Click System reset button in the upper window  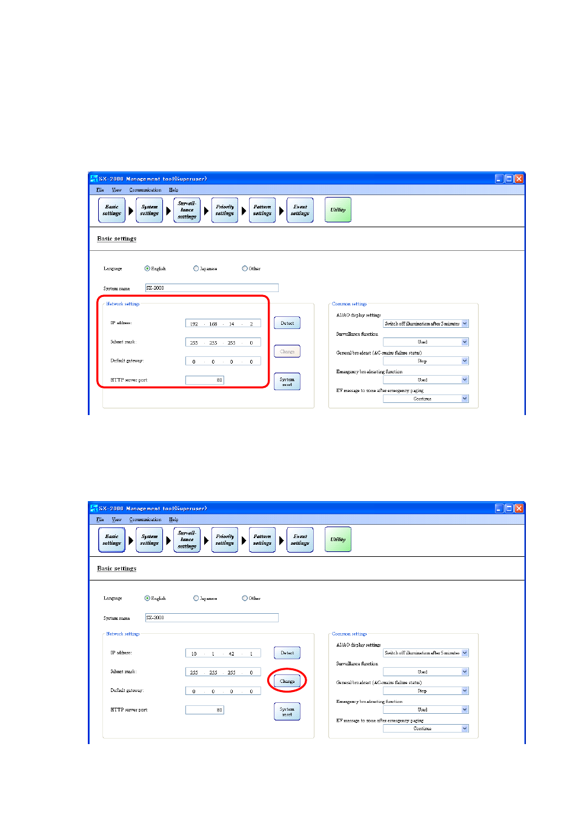tap(287, 382)
